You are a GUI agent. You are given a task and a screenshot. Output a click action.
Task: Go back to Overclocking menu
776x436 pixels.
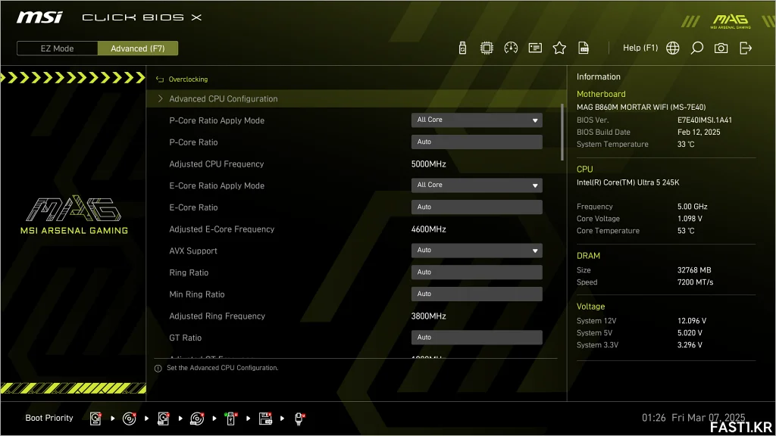point(188,79)
